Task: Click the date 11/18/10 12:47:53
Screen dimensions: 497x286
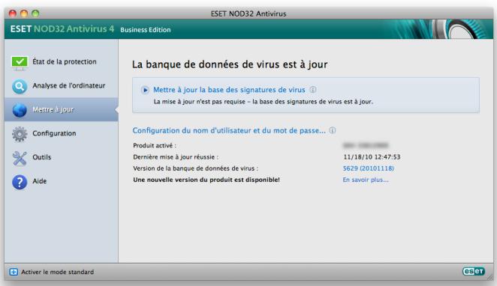Action: click(x=372, y=157)
